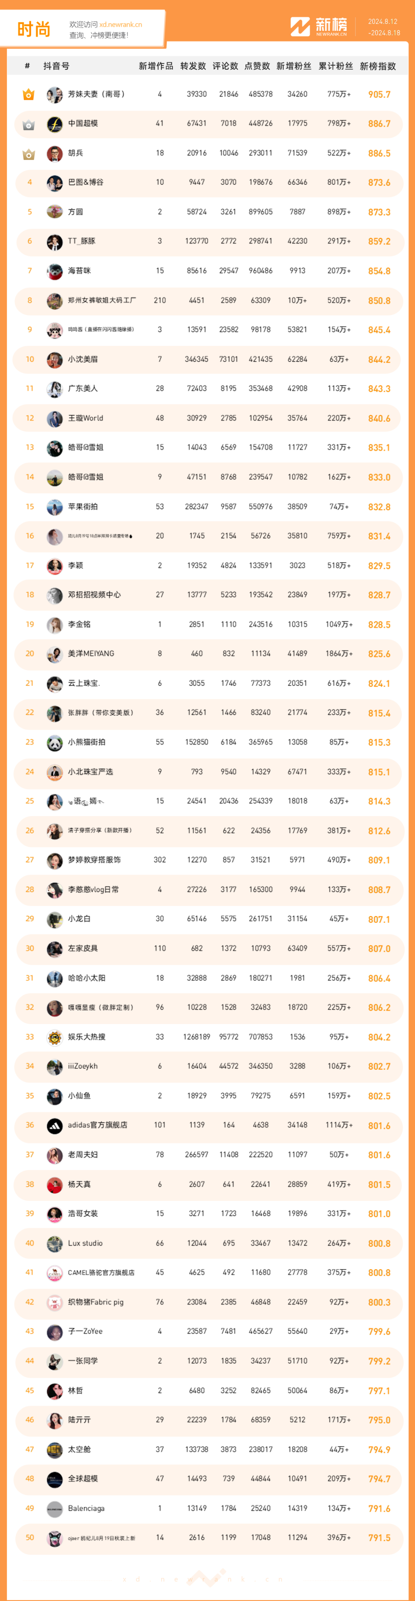This screenshot has width=415, height=1601.
Task: Click the 新榜指数 column header
Action: 378,66
